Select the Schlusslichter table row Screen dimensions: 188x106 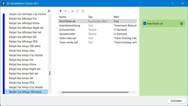(67, 30)
